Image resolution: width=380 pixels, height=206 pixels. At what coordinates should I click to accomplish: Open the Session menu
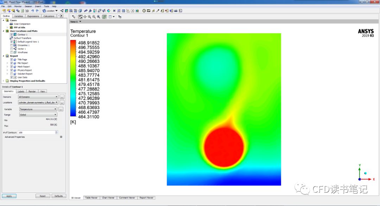click(x=28, y=6)
